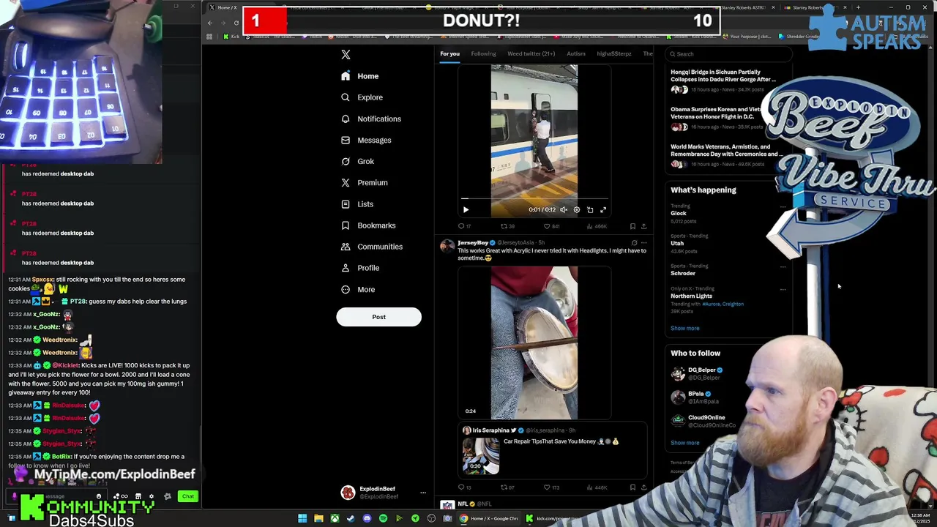Open Grok in the X sidebar

pyautogui.click(x=357, y=161)
